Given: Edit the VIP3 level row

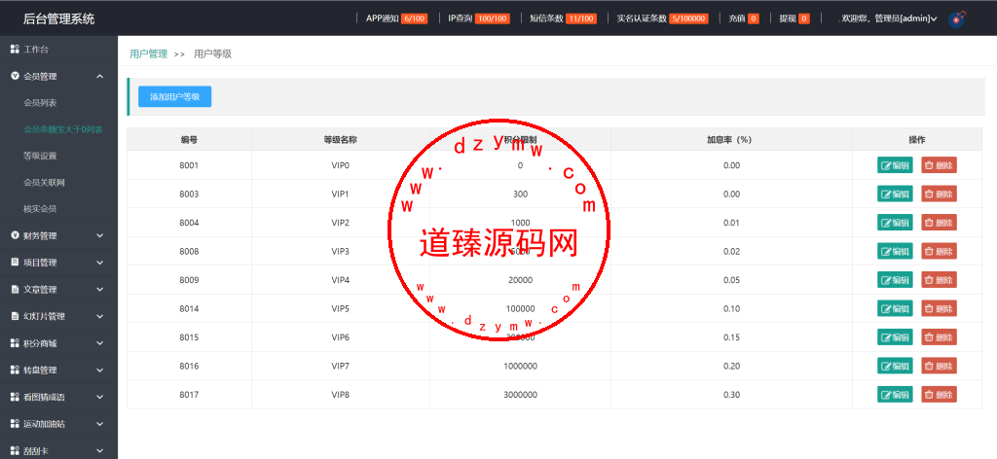Looking at the screenshot, I should pyautogui.click(x=896, y=252).
